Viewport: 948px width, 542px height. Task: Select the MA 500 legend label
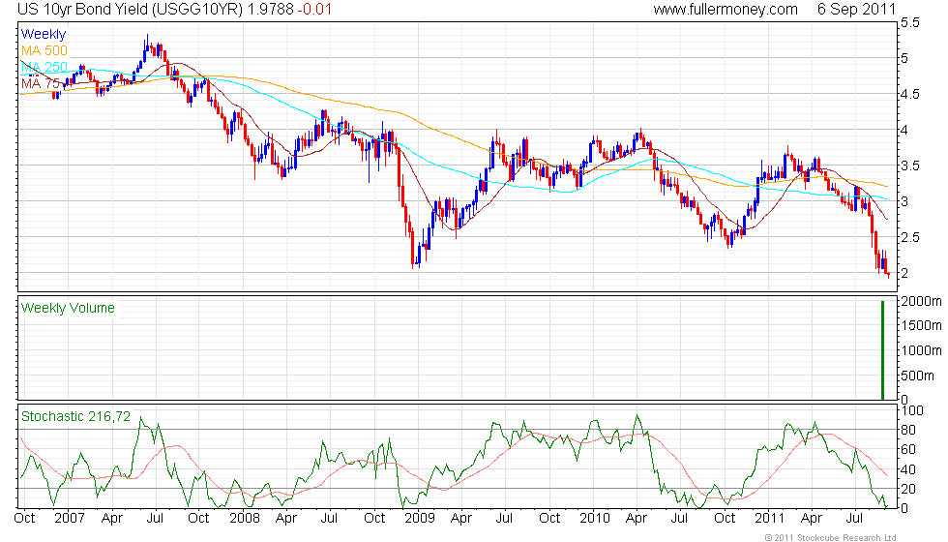pos(44,50)
